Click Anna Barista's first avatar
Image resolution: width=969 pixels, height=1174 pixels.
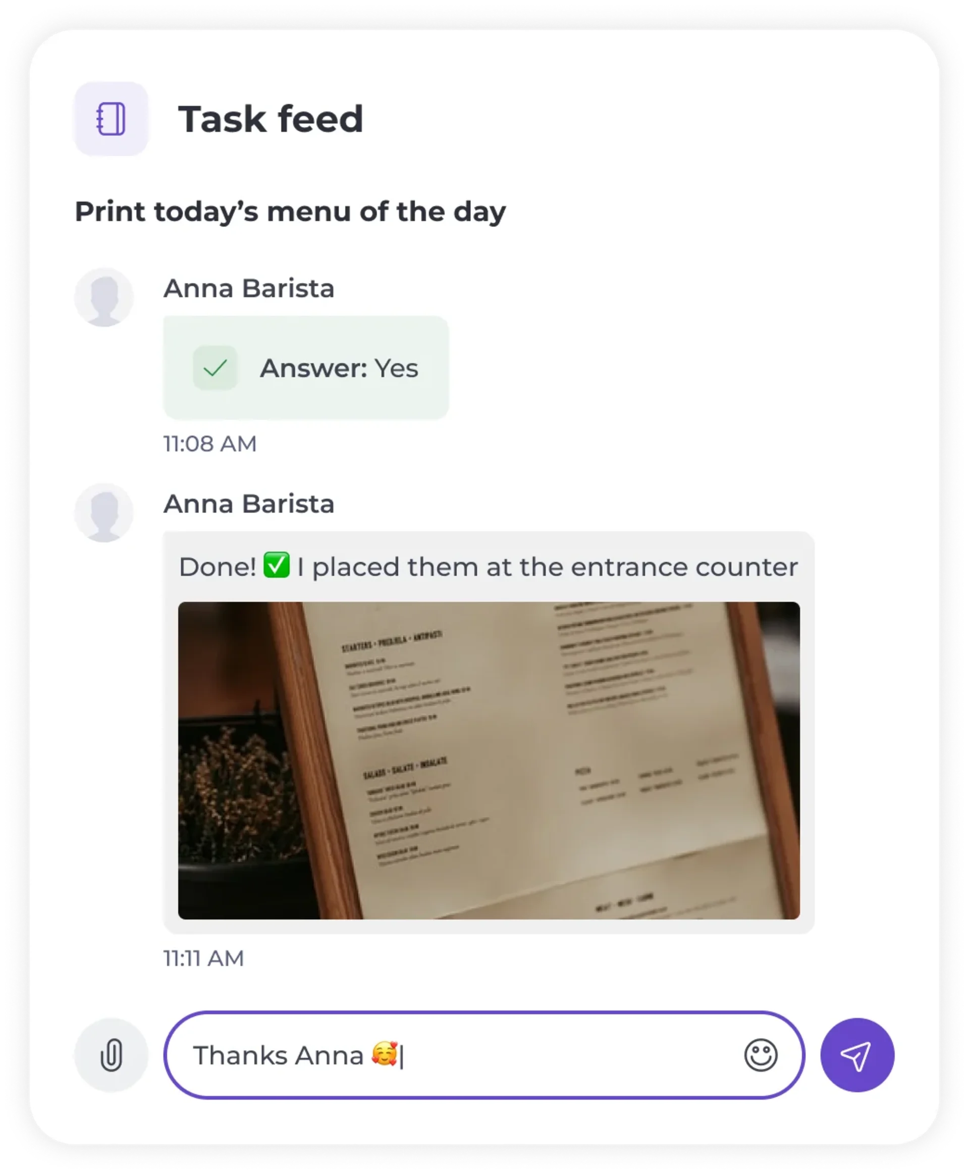click(x=104, y=296)
